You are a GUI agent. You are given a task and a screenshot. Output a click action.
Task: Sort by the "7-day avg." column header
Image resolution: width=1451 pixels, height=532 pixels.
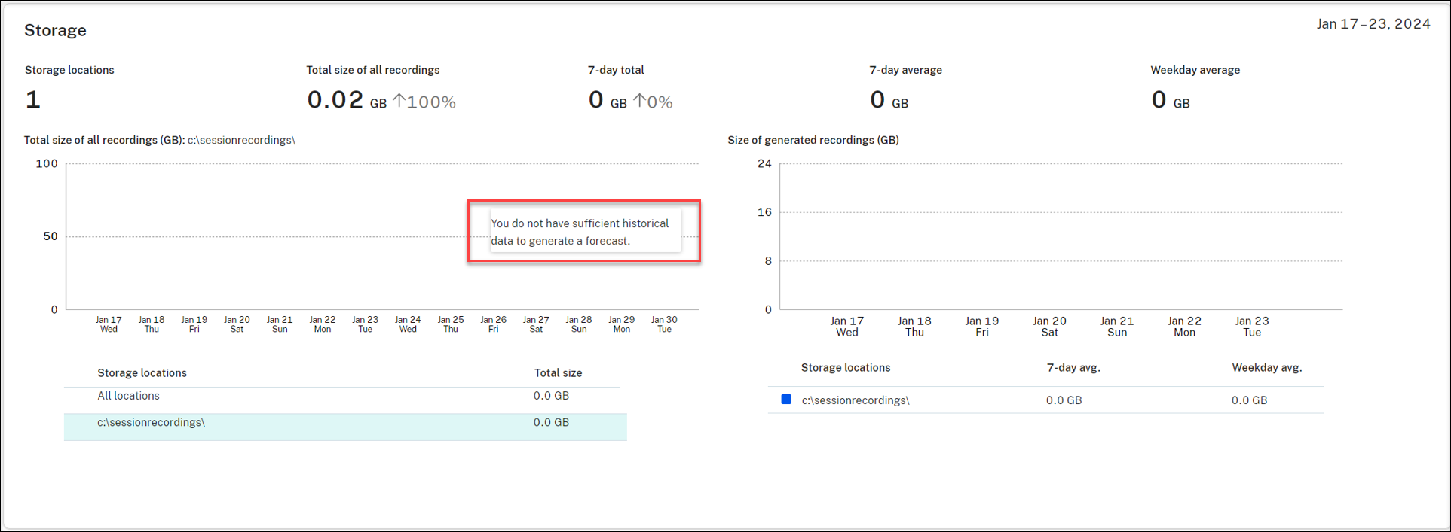click(x=1073, y=368)
